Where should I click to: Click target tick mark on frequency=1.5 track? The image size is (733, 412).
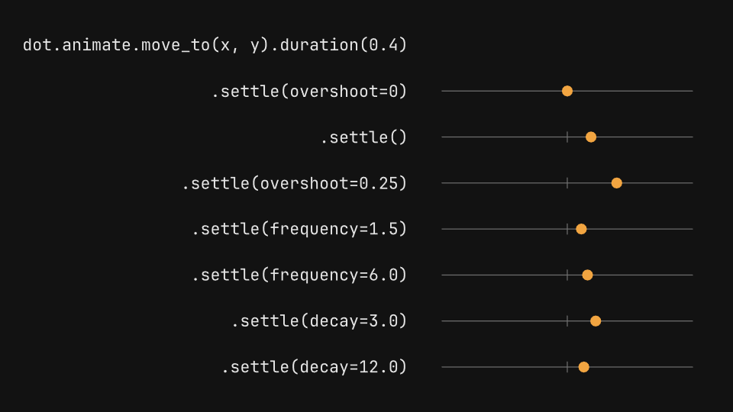[567, 229]
